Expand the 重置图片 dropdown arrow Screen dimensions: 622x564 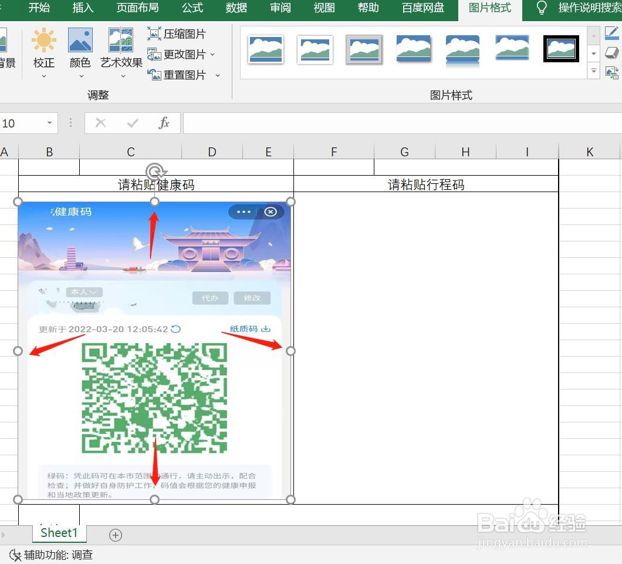pyautogui.click(x=217, y=75)
